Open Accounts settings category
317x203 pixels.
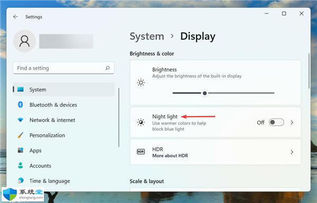tap(64, 165)
